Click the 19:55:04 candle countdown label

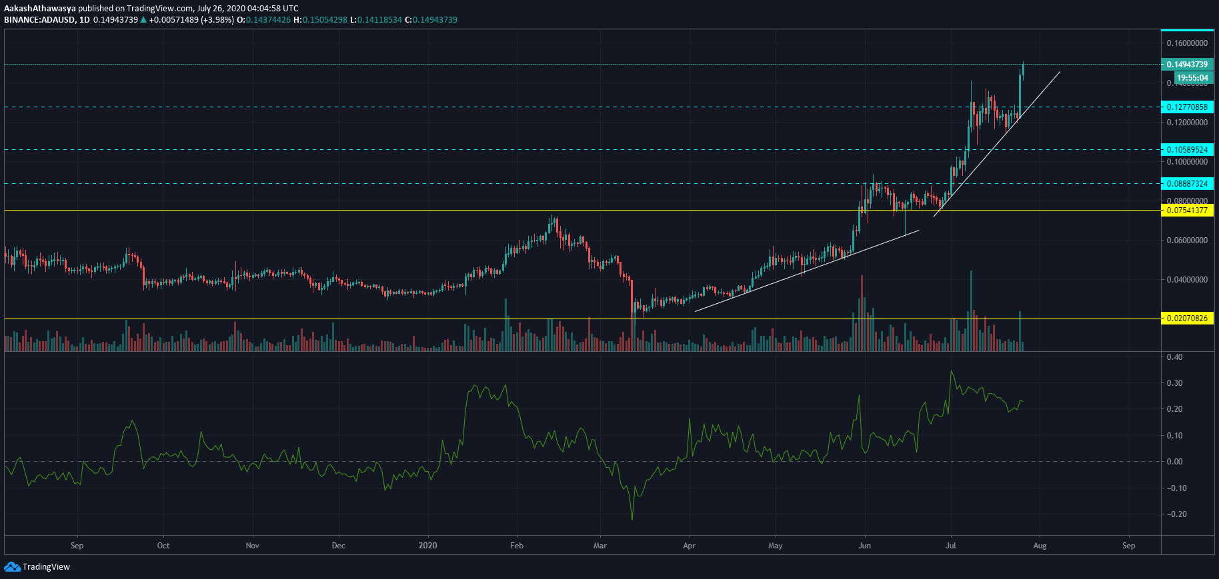(x=1192, y=78)
